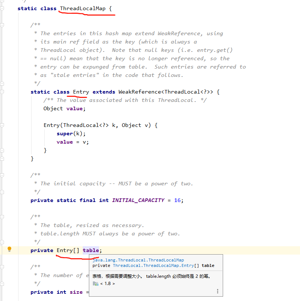Follow the ThreadLocal.ThreadLocalMap.Entry type link in the popup
The image size is (300, 301).
click(153, 265)
